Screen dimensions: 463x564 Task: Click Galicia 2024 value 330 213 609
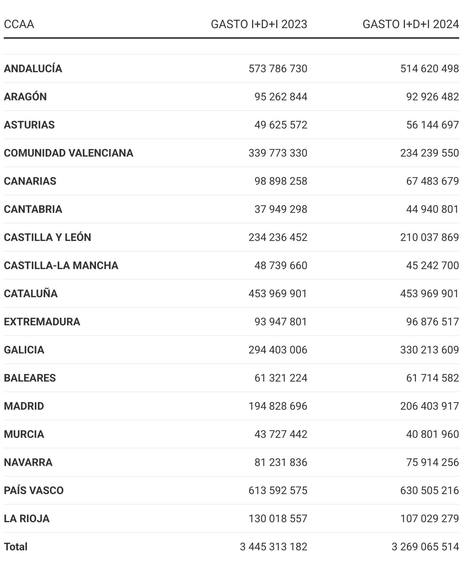(430, 350)
